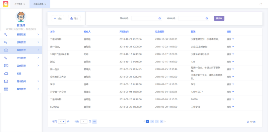Viewport: 268px width, 132px height.
Task: Close the 二维码考勤 tab with its X
Action: pos(45,4)
